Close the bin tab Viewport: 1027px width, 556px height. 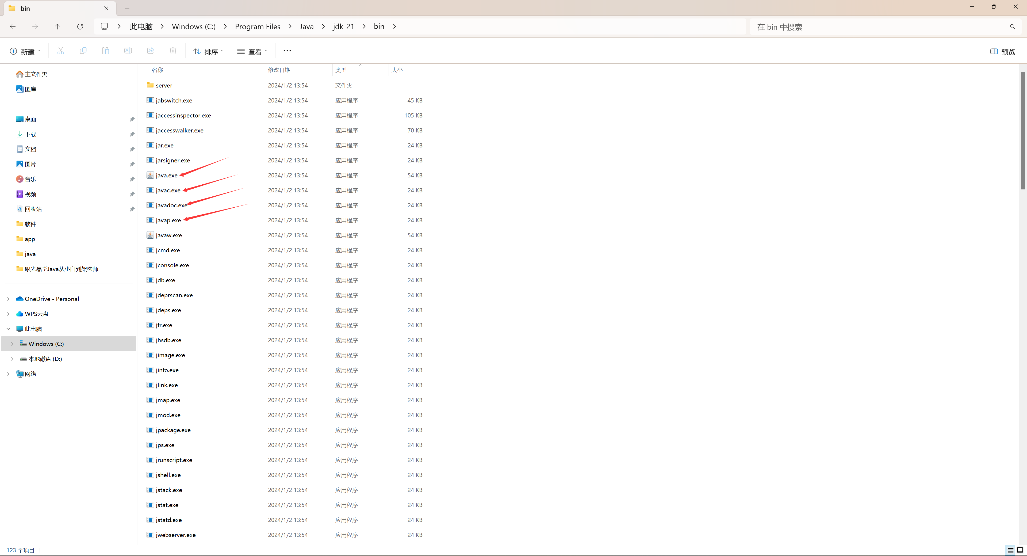point(106,8)
